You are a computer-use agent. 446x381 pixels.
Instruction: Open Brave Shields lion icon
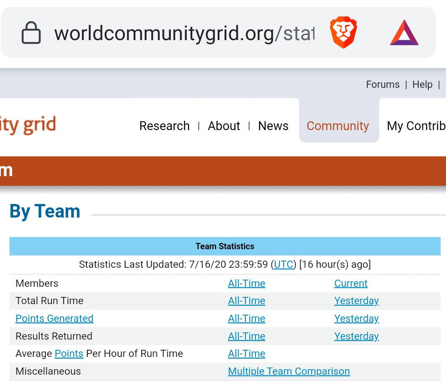[x=343, y=32]
